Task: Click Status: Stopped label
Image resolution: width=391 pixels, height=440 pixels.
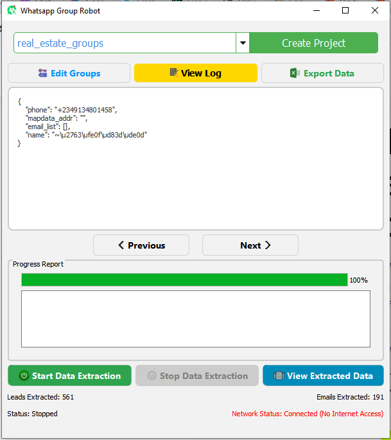Action: tap(32, 414)
